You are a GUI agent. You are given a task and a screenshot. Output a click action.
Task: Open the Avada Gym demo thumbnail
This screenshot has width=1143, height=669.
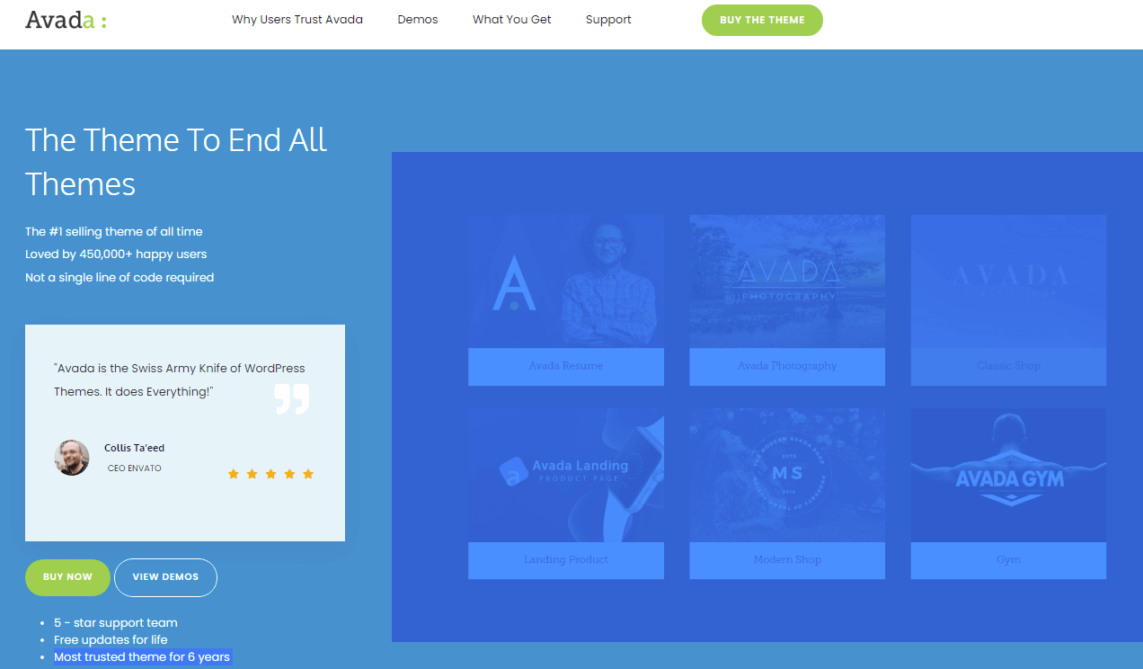[x=1008, y=476]
